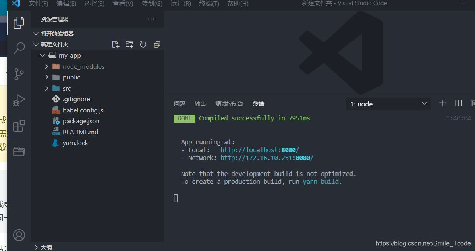The width and height of the screenshot is (475, 251).
Task: Open the project manager folder icon
Action: coord(19,151)
